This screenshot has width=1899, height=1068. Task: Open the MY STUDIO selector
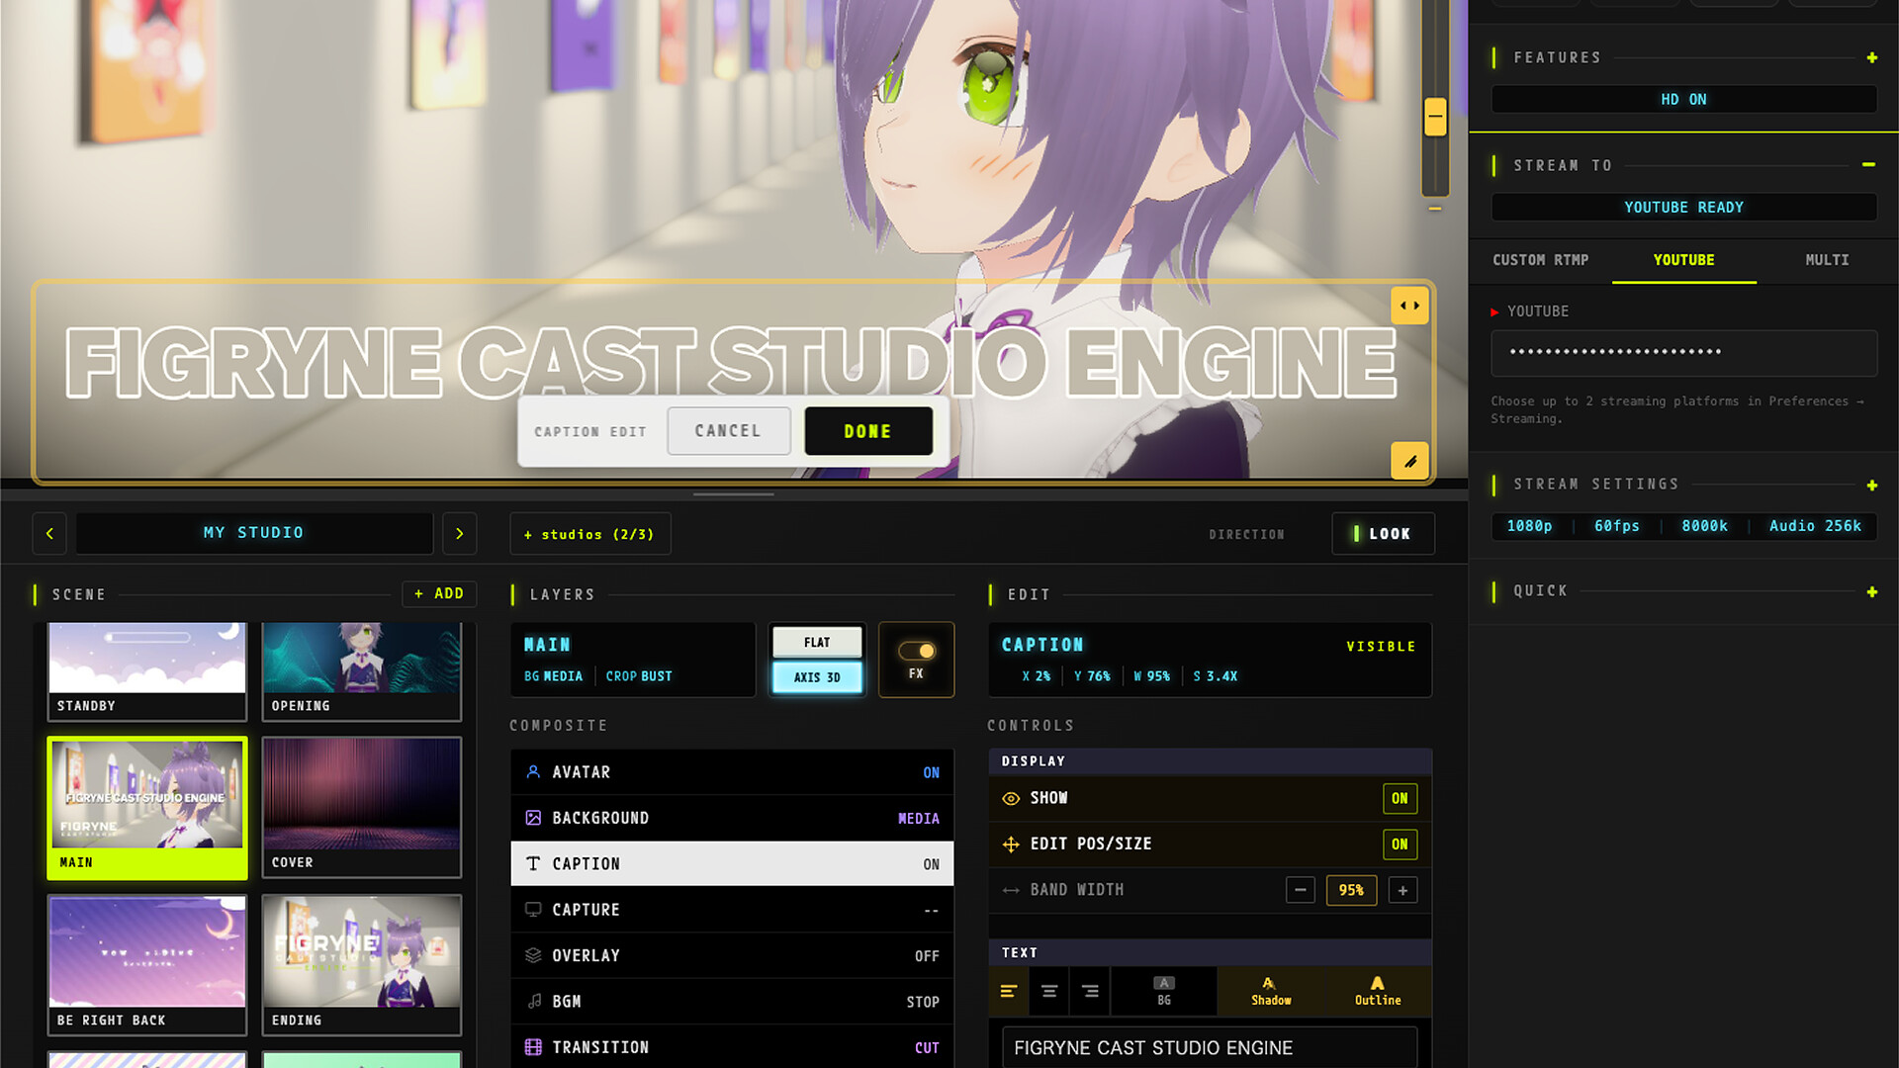(254, 533)
